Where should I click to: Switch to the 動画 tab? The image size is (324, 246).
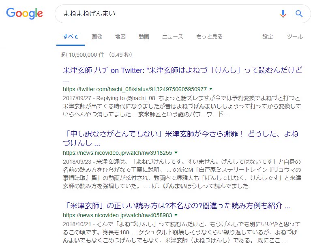144,36
